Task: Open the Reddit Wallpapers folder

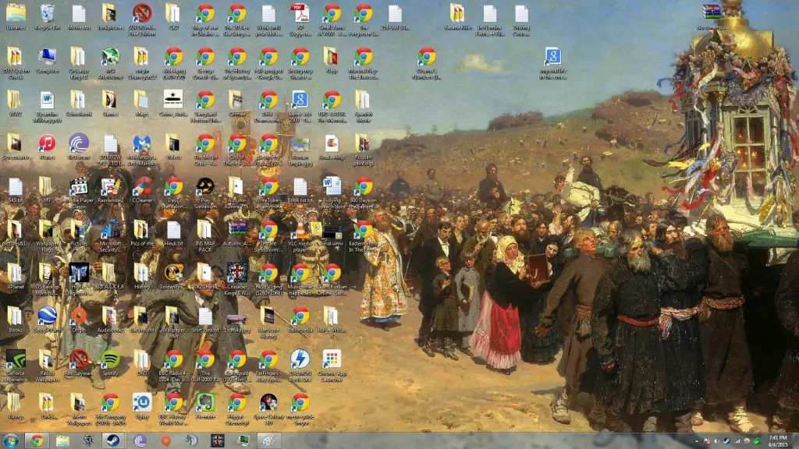Action: click(x=47, y=366)
